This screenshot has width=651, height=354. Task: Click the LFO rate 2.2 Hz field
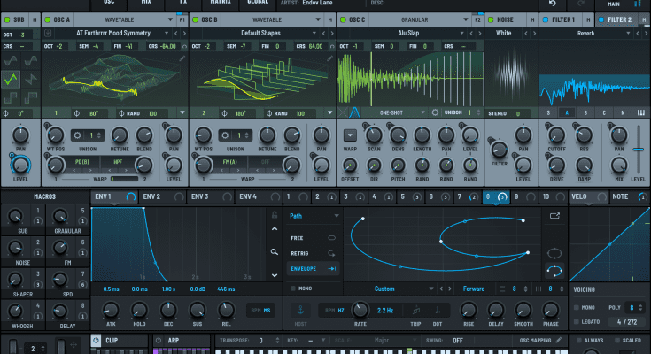point(384,310)
